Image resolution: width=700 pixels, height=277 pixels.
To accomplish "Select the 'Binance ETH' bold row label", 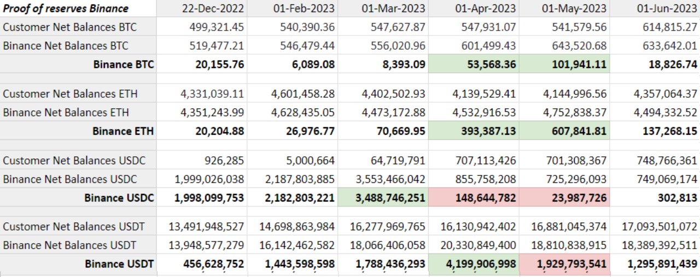I will [78, 131].
